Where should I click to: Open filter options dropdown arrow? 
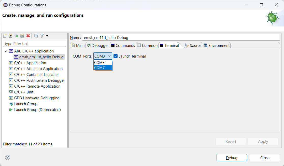[x=47, y=36]
